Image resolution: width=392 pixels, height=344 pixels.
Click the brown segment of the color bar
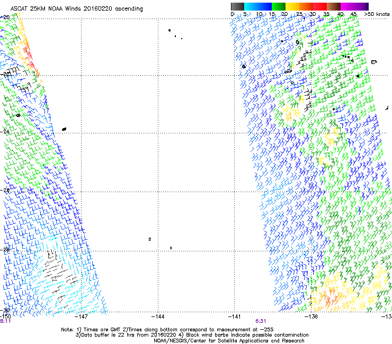pyautogui.click(x=334, y=6)
